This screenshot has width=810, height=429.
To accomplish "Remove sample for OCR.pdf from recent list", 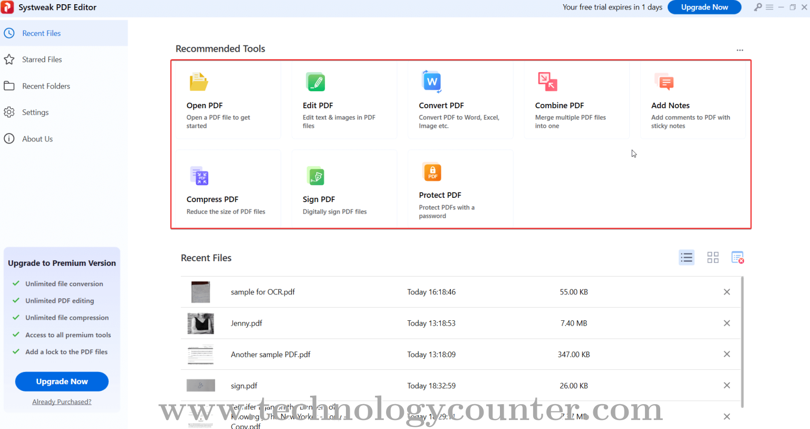I will click(727, 292).
